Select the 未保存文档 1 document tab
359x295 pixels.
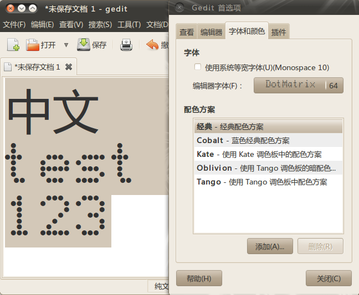click(38, 67)
